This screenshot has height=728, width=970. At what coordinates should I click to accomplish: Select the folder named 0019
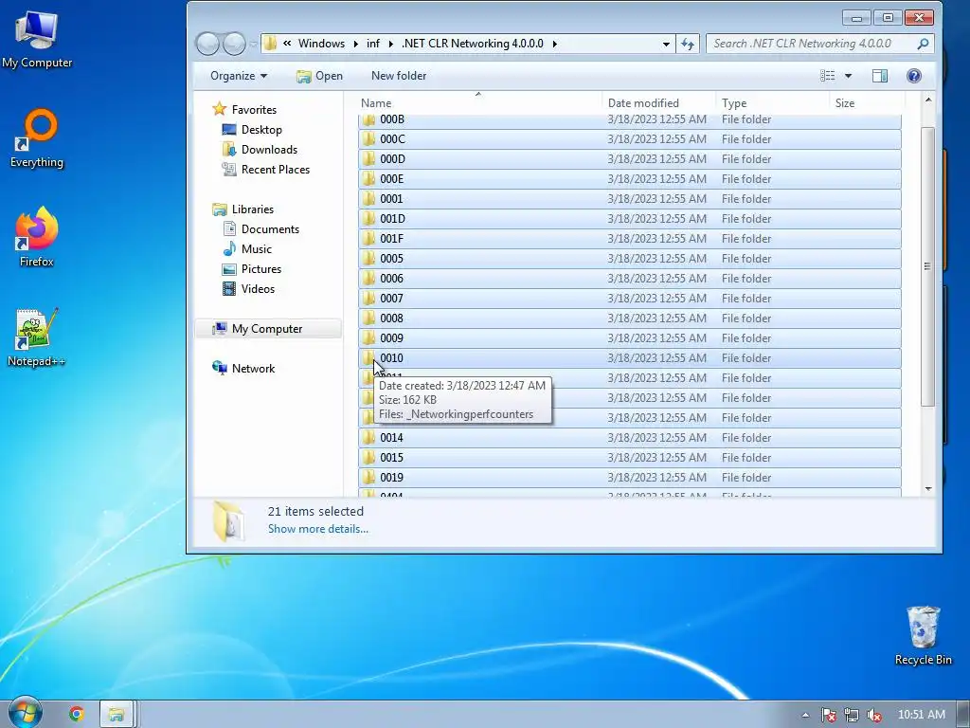coord(630,478)
